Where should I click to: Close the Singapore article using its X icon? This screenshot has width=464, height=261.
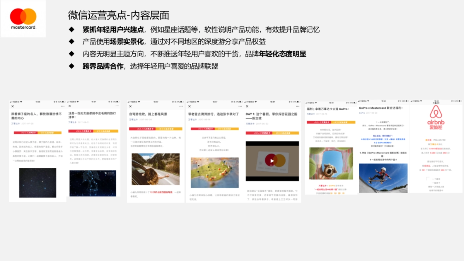point(246,106)
